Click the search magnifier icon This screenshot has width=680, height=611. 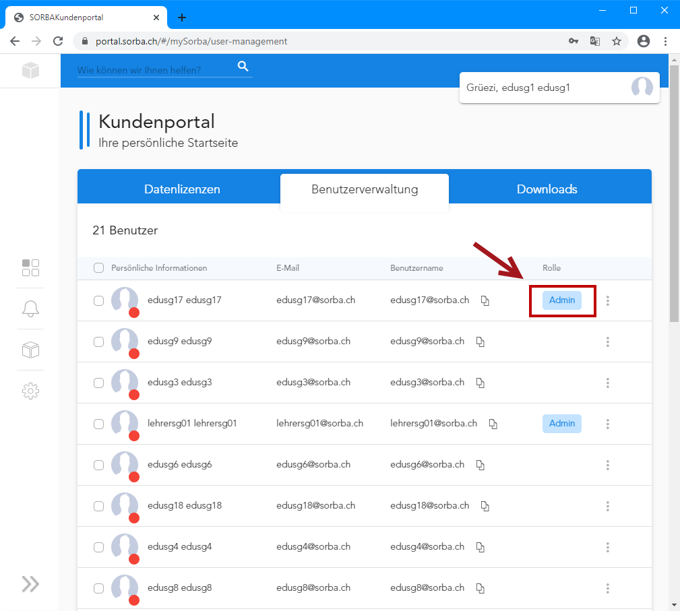coord(243,66)
